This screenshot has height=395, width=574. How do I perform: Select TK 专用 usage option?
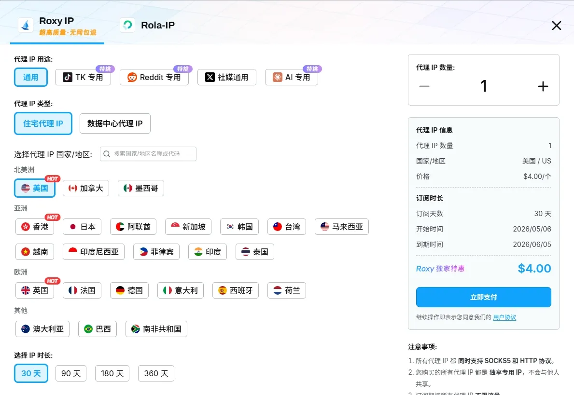(83, 77)
